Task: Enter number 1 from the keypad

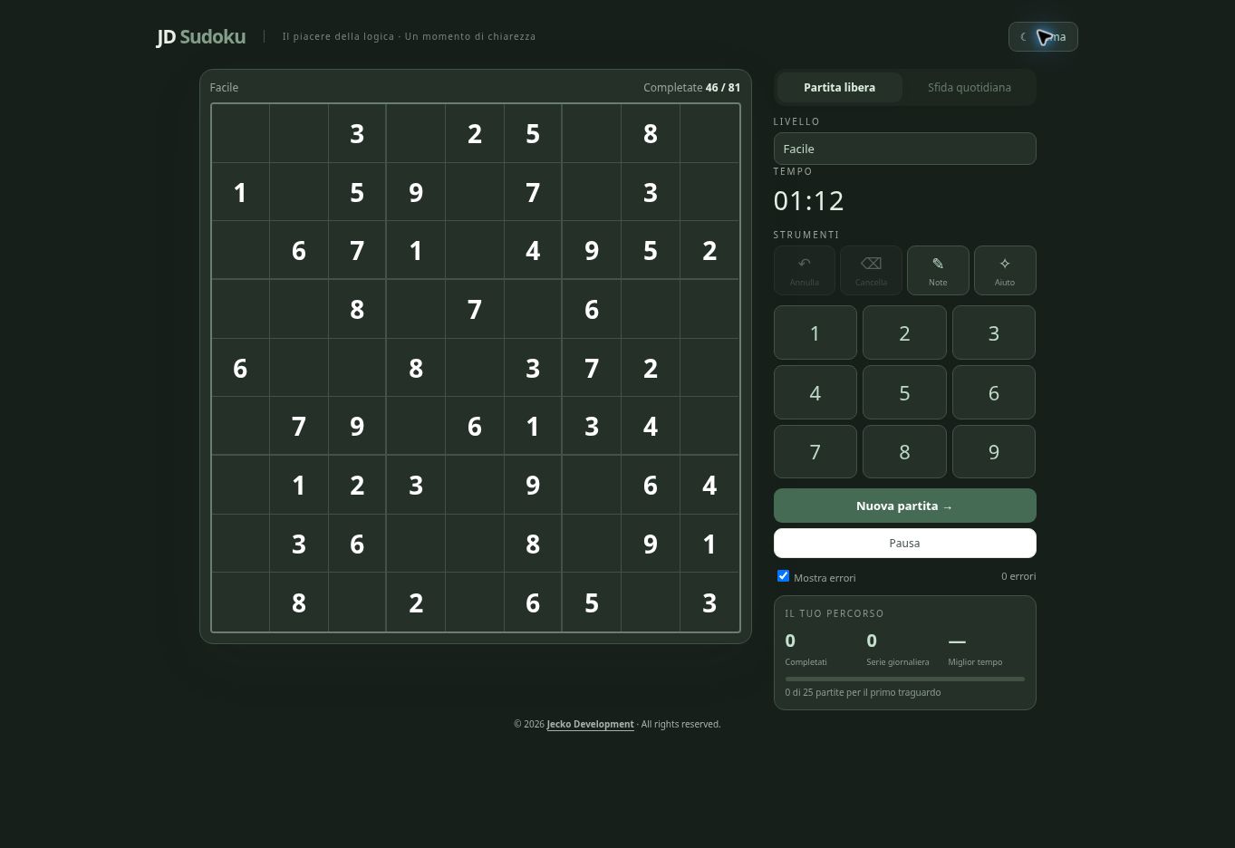Action: 815,332
